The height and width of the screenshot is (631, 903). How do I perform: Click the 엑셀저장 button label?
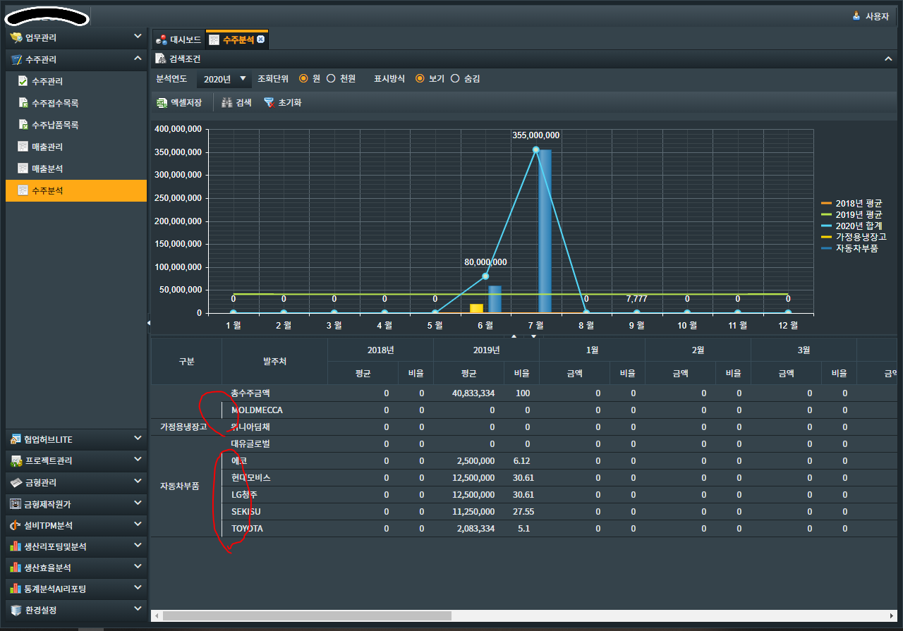(186, 103)
